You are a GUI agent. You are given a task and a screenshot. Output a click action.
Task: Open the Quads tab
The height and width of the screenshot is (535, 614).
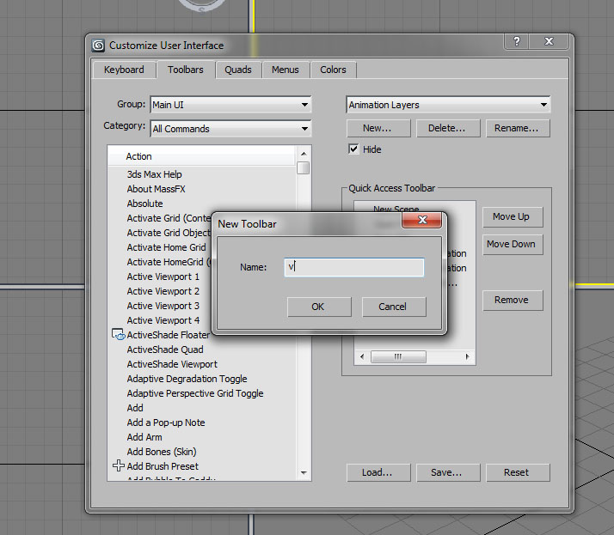[x=238, y=70]
